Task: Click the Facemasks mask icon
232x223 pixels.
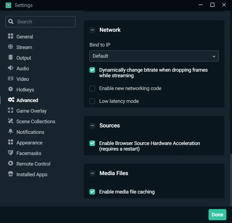Action: pos(11,153)
